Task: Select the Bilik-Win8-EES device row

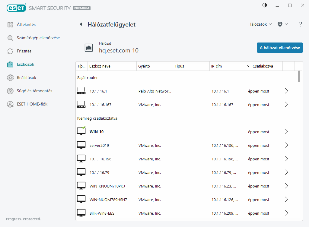Action: tap(181, 213)
